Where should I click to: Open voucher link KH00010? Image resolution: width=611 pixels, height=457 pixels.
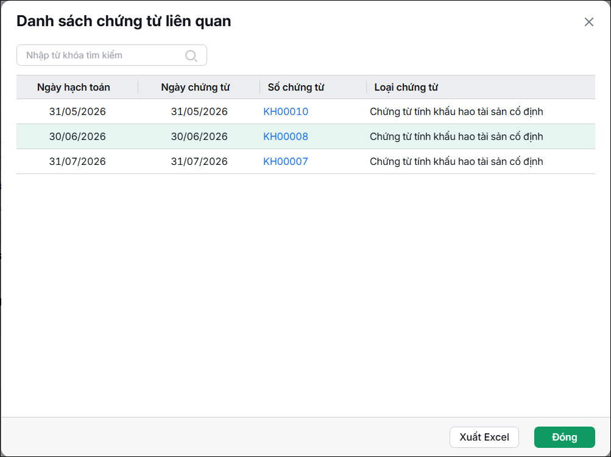point(286,112)
